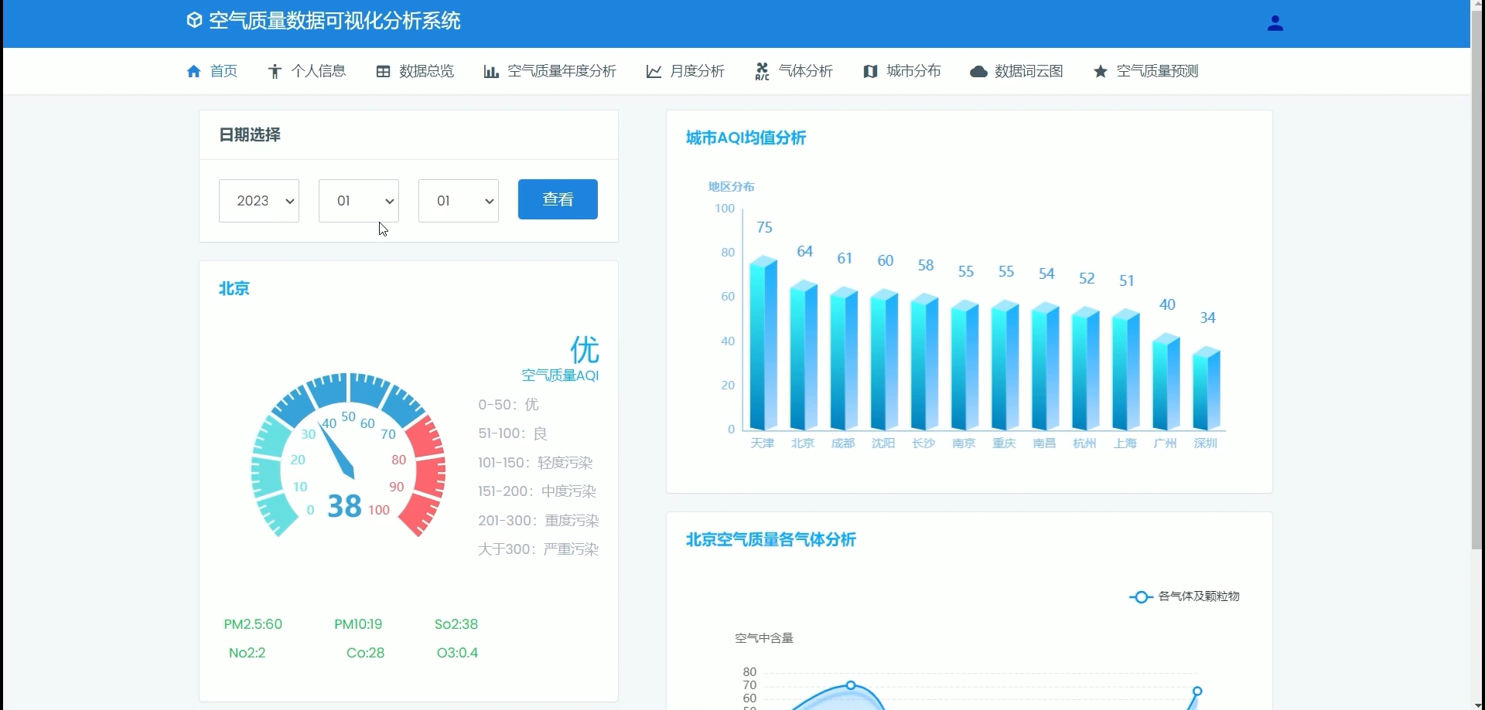
Task: Click the cloud icon for 数据词云图
Action: (x=979, y=71)
